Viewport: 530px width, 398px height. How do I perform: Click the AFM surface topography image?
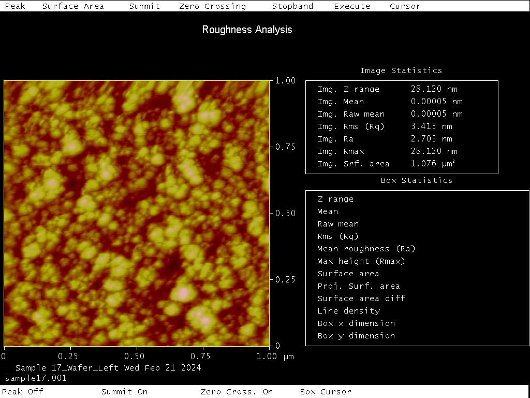click(x=137, y=213)
